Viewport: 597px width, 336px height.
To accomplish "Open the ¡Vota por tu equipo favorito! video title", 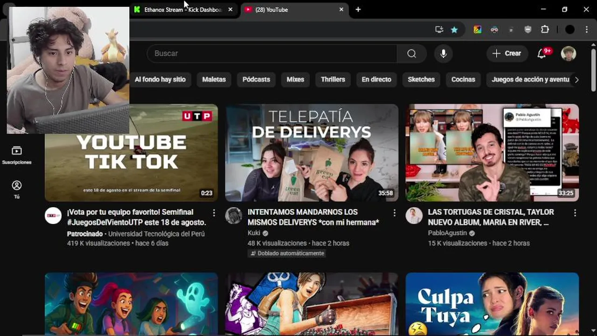I will [137, 217].
